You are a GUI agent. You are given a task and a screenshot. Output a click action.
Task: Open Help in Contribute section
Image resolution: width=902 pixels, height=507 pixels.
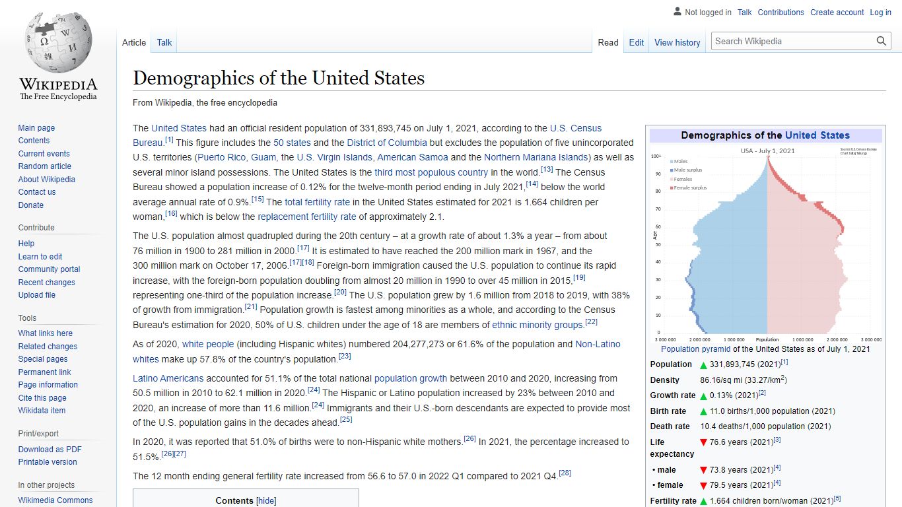coord(26,244)
